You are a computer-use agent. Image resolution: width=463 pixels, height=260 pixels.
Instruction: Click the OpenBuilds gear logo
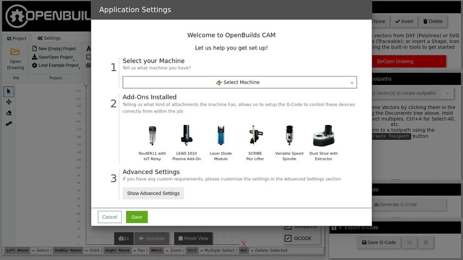(16, 15)
